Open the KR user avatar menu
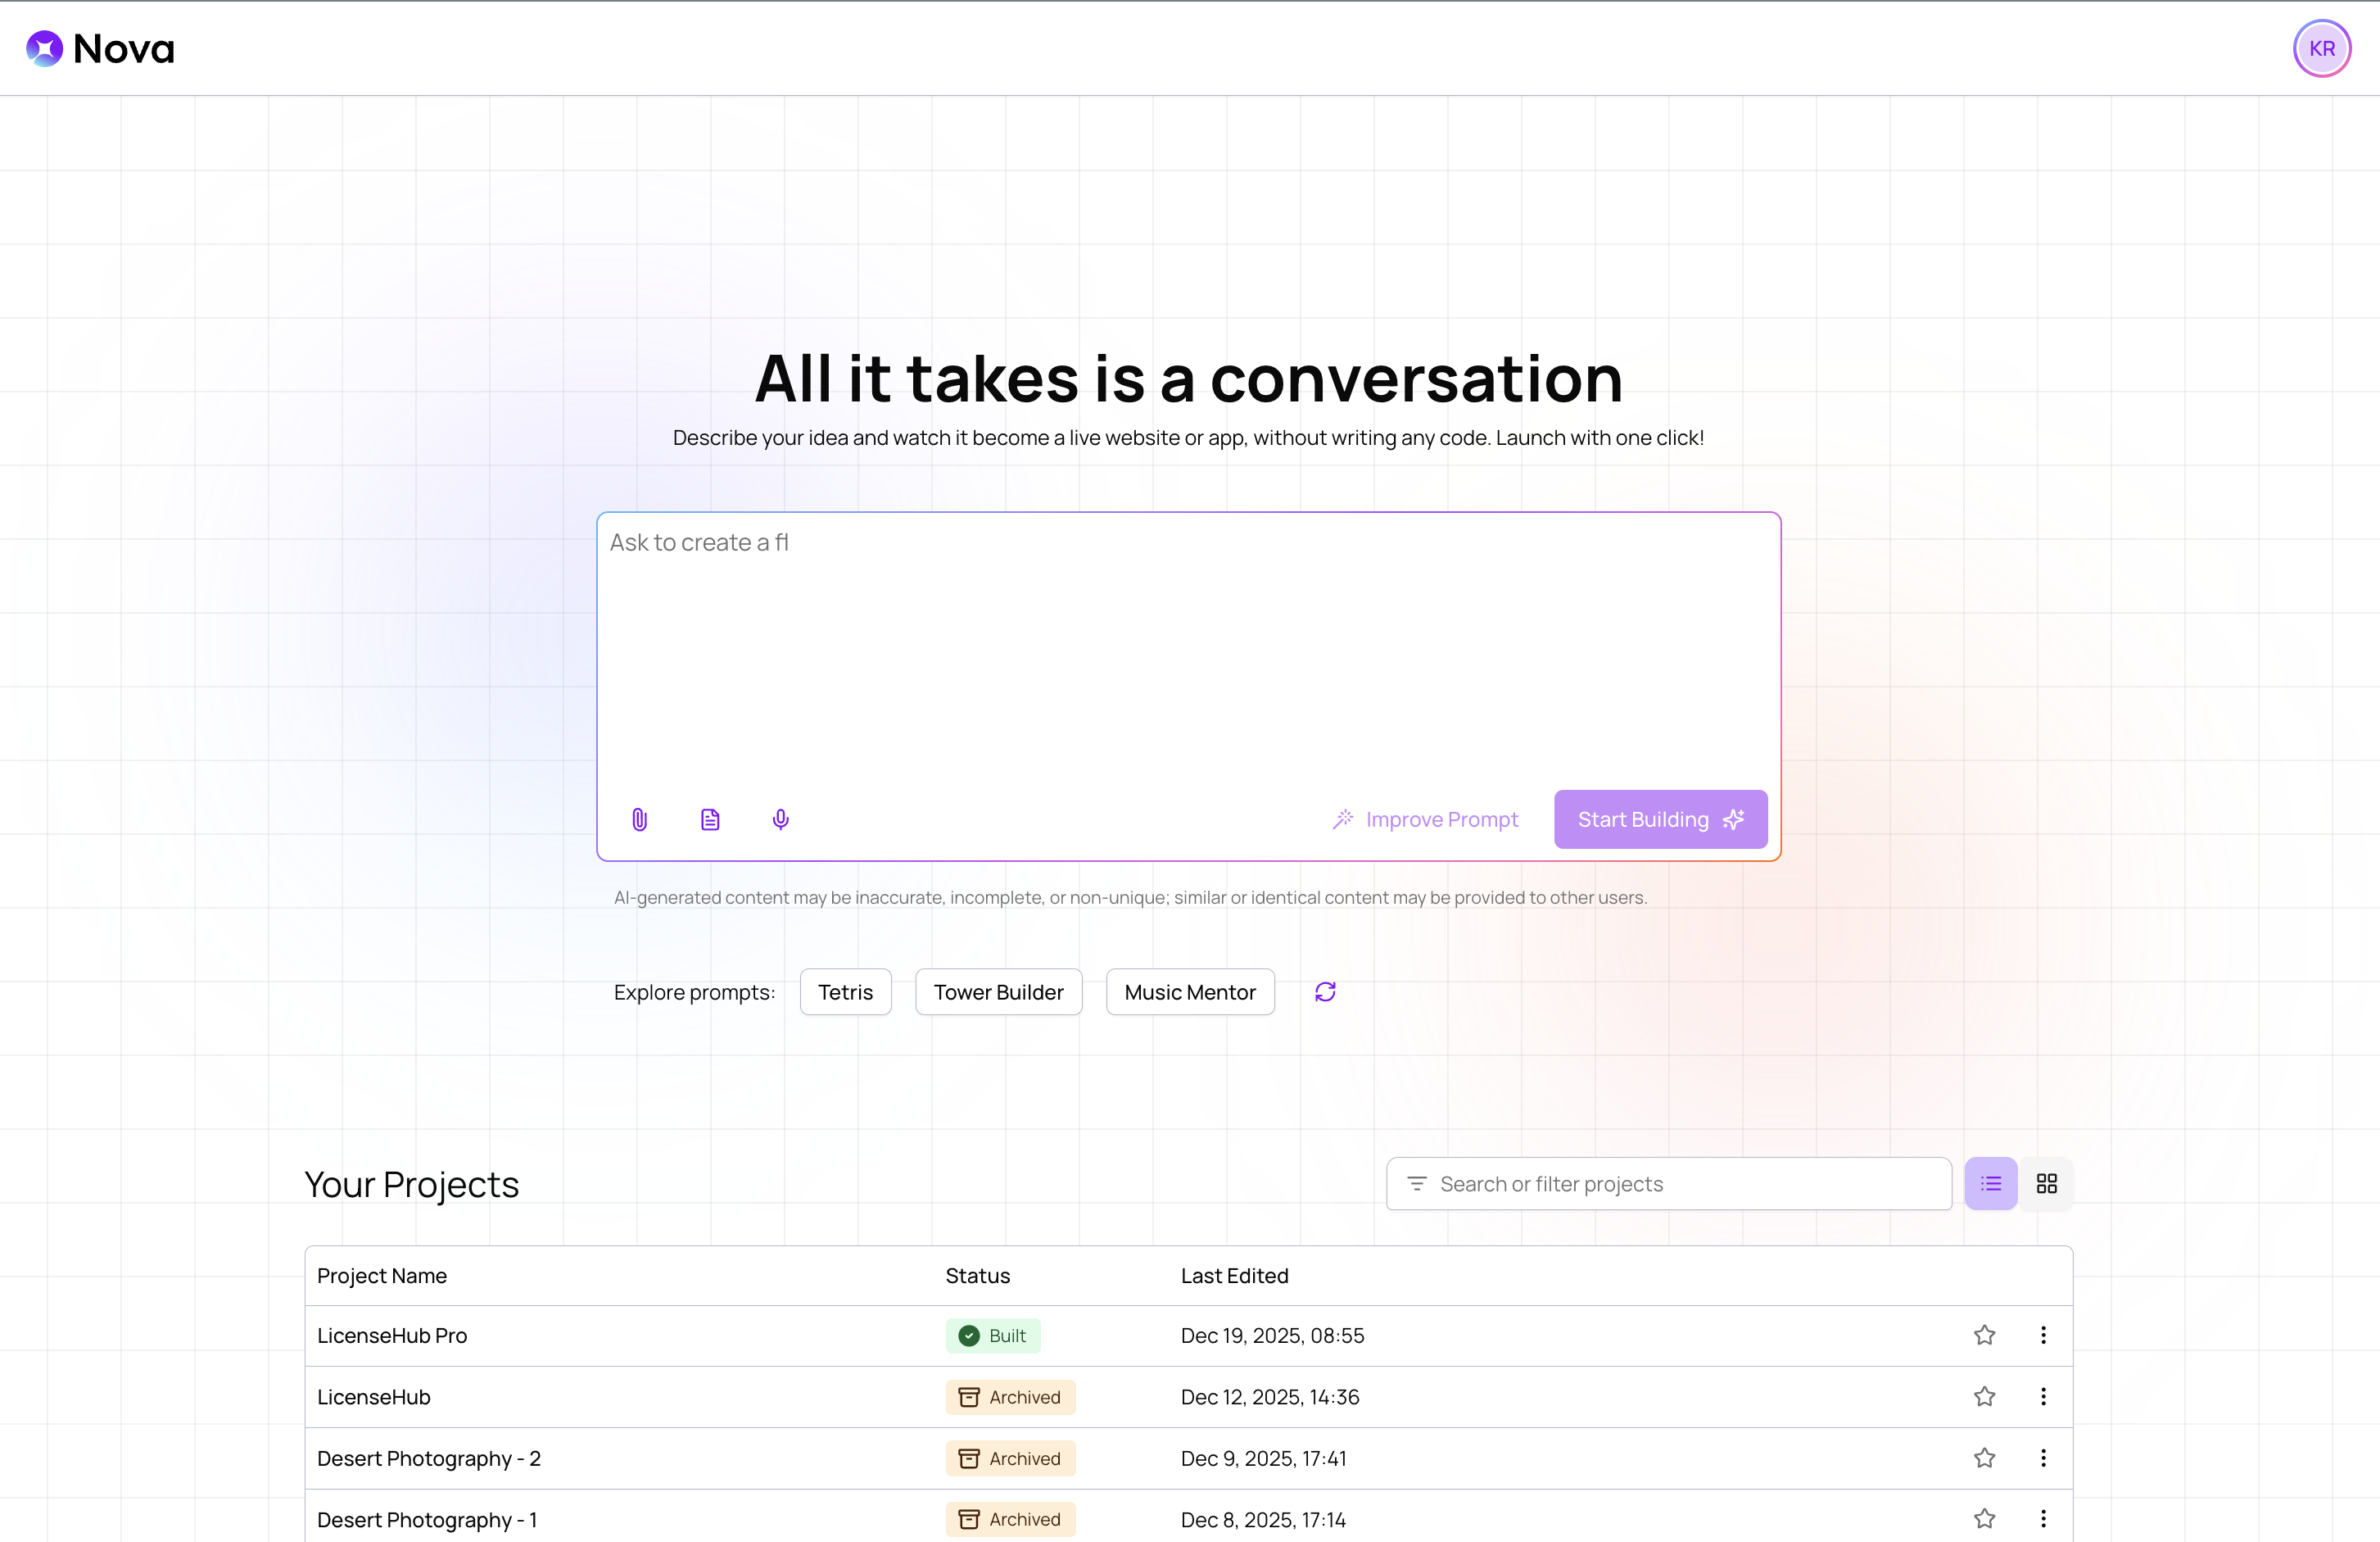Image resolution: width=2380 pixels, height=1542 pixels. coord(2321,48)
